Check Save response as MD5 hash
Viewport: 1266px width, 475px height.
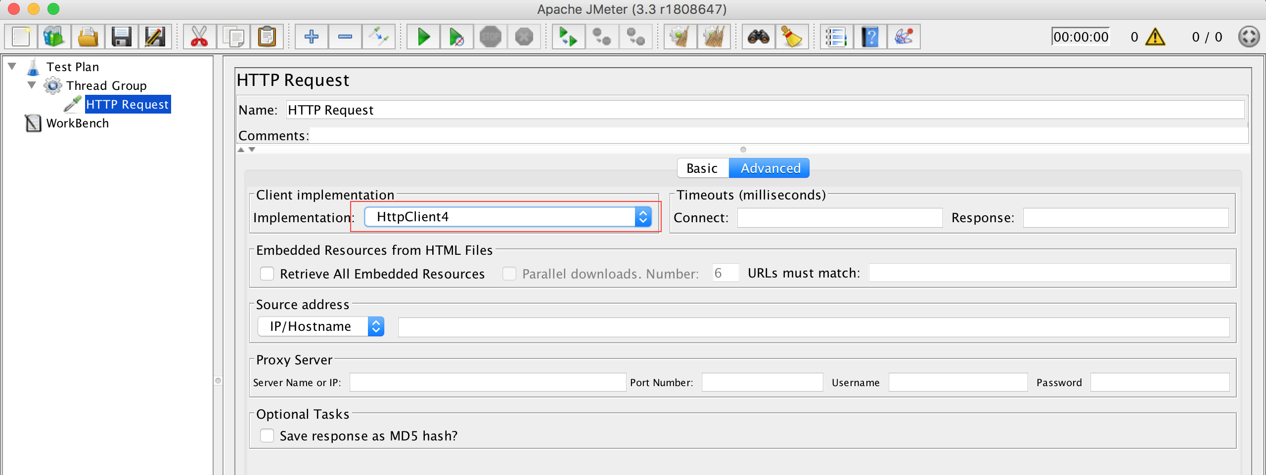point(267,435)
